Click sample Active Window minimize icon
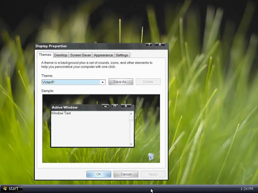Screen dimensions: 258x193 [x=105, y=106]
